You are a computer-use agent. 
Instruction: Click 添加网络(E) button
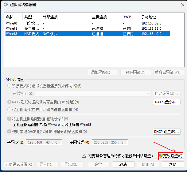103,72
